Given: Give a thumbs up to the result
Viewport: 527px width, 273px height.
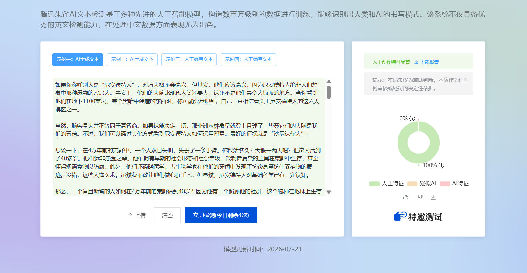Looking at the screenshot, I should point(406,197).
